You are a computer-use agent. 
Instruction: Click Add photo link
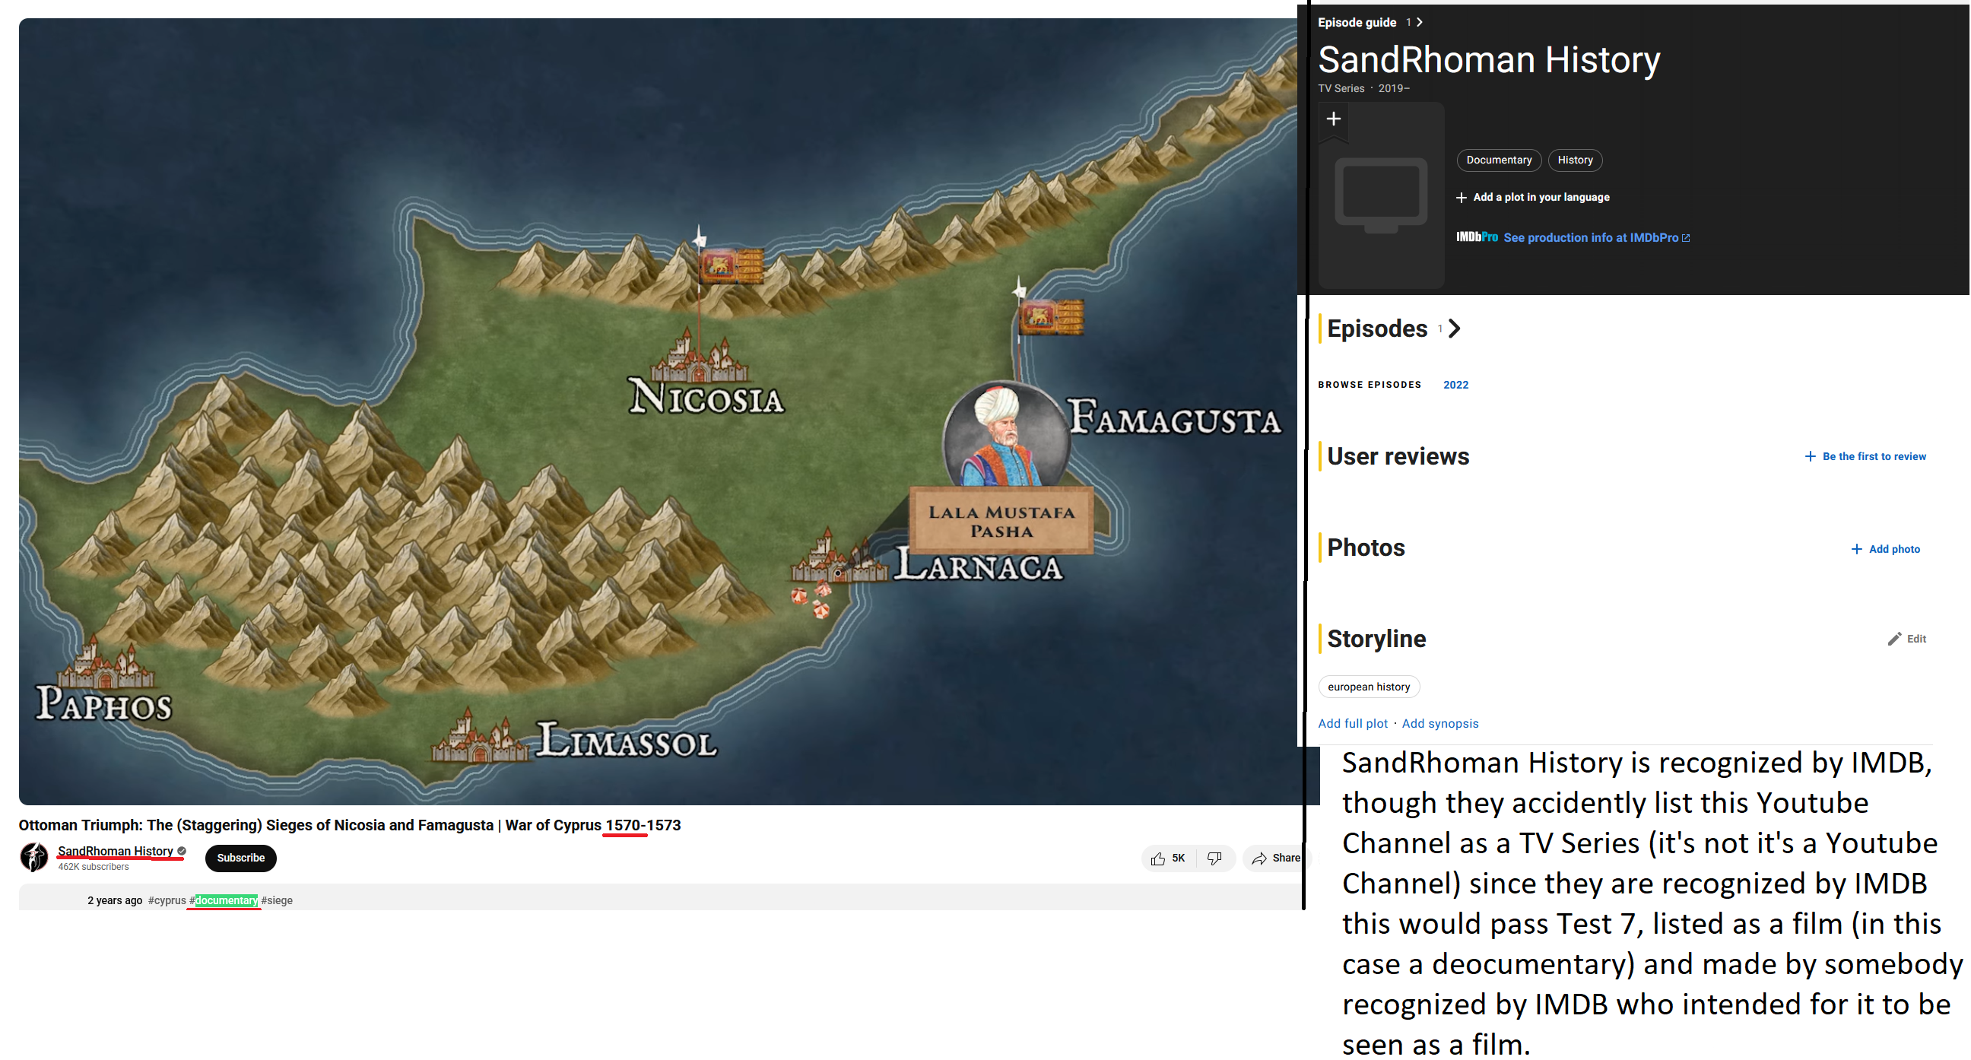tap(1894, 549)
